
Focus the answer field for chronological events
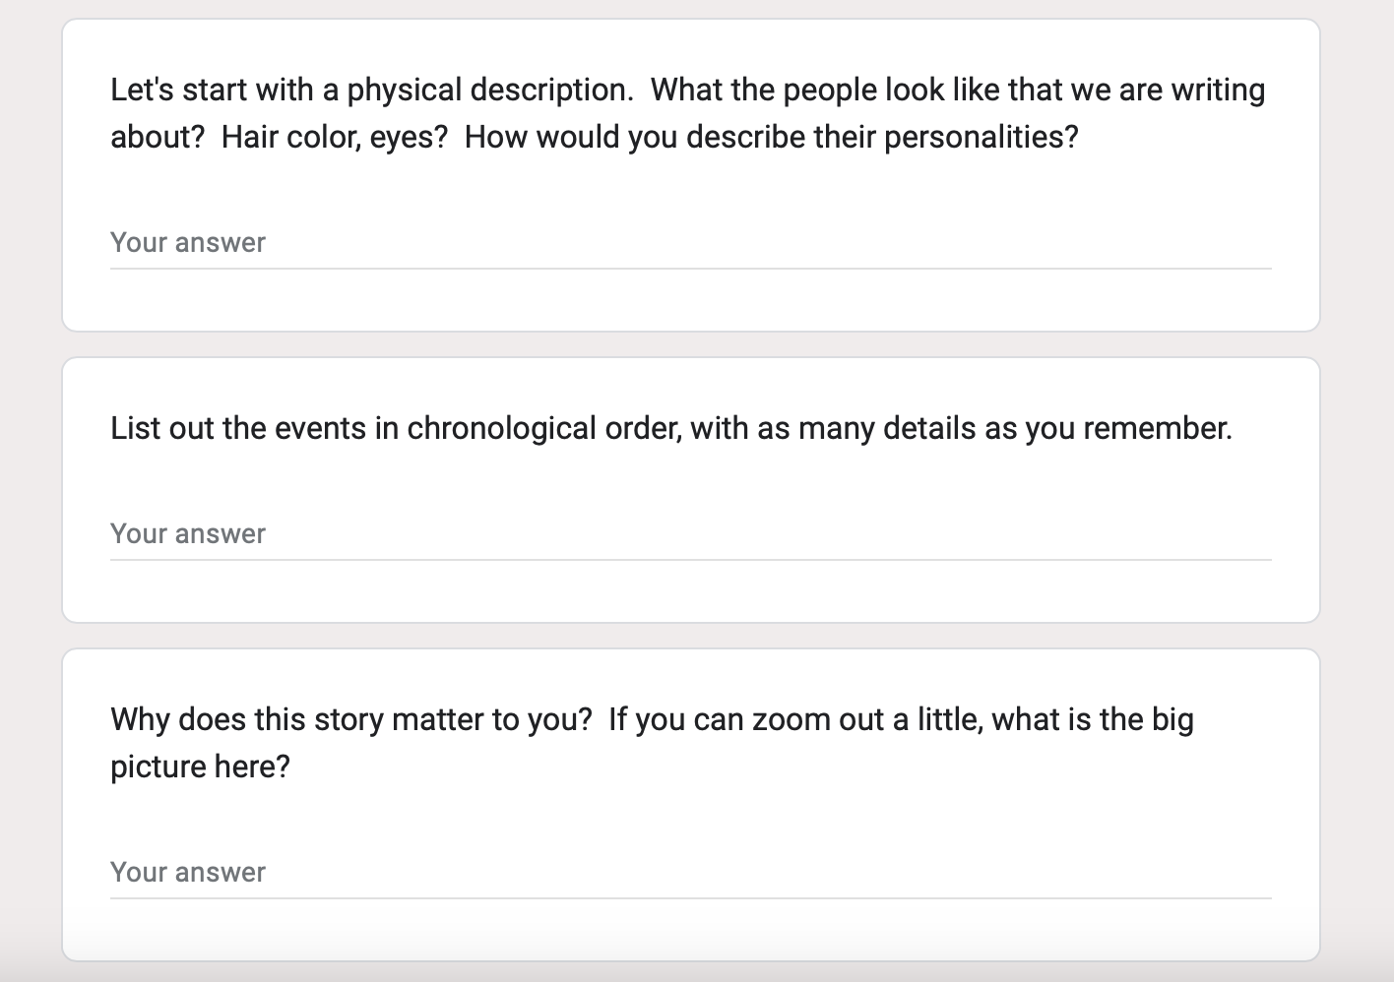click(690, 534)
